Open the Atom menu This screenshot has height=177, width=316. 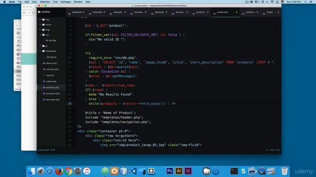point(12,2)
